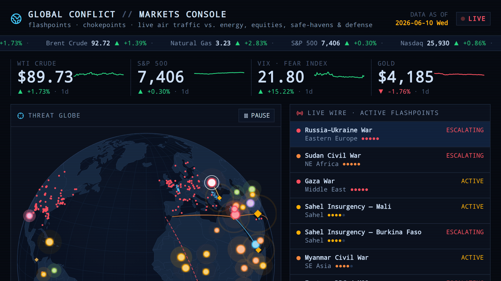Click the Gold red sparkline chart

tap(459, 74)
